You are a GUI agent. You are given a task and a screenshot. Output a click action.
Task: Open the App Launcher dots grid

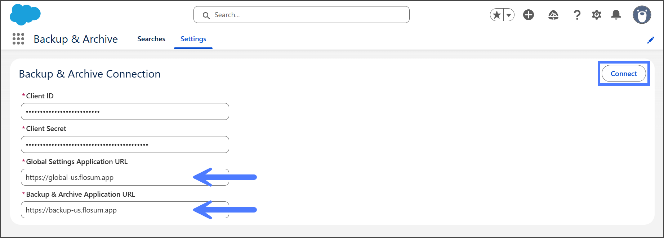coord(18,39)
